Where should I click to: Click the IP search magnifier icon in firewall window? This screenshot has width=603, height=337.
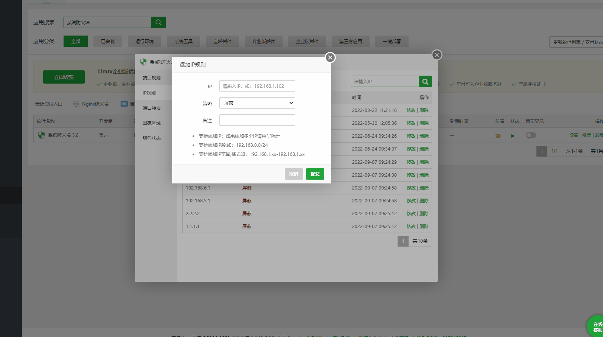(425, 81)
